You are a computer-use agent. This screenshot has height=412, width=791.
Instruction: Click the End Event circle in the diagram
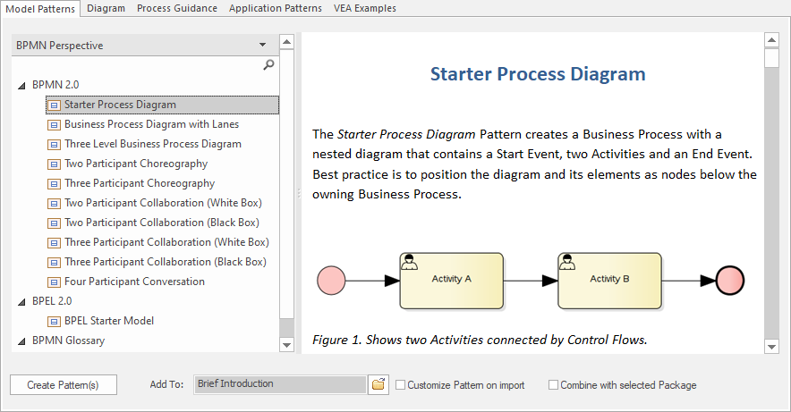[730, 281]
